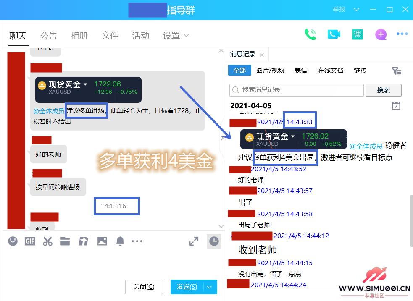Open the group class icon
413x301 pixels.
(x=357, y=34)
